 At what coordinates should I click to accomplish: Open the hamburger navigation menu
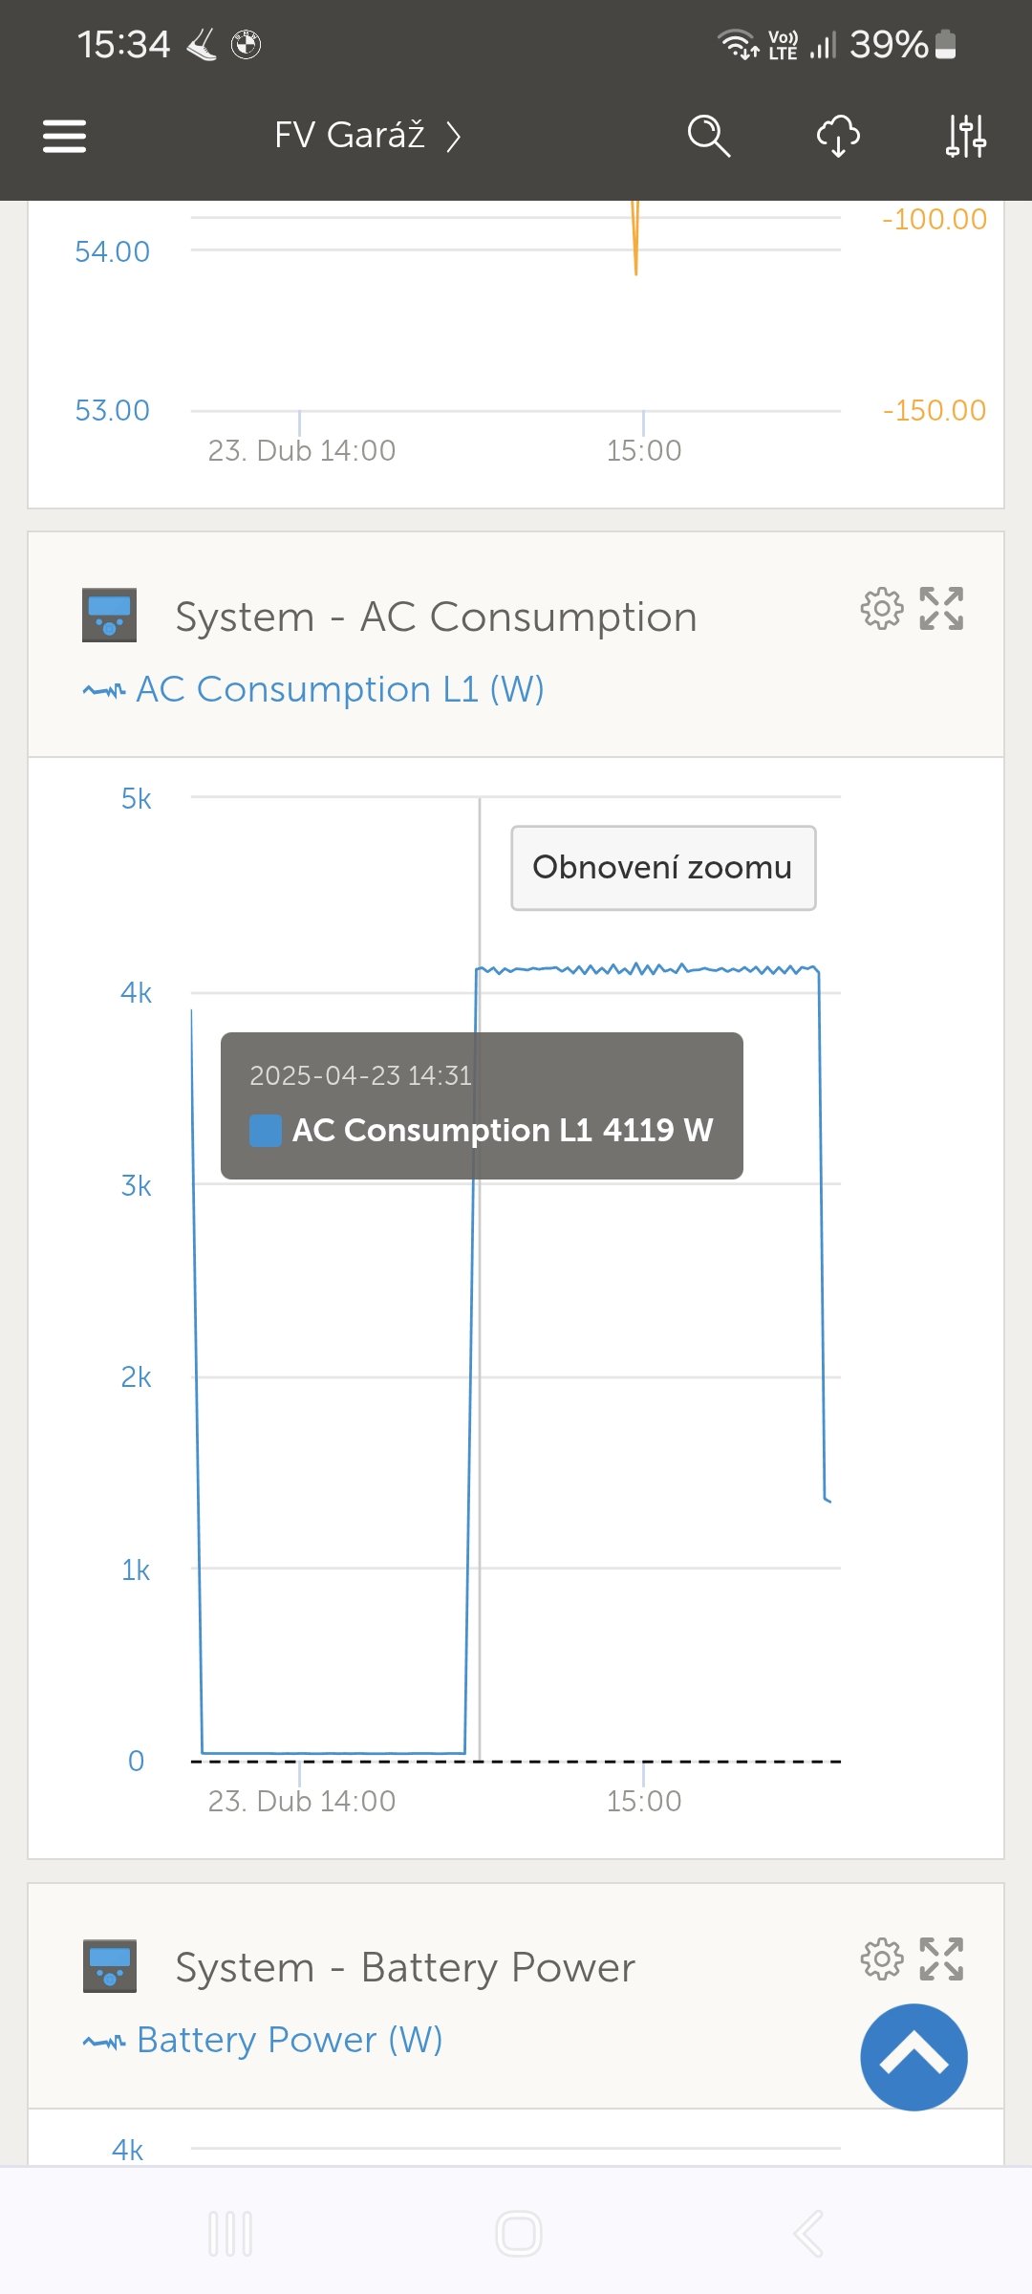[x=65, y=136]
